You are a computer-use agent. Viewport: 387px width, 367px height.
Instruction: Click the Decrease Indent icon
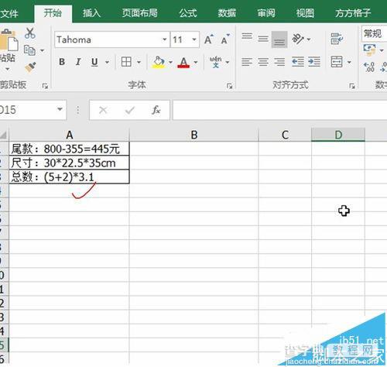coord(298,62)
